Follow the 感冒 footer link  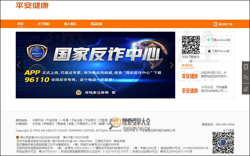click(71, 124)
